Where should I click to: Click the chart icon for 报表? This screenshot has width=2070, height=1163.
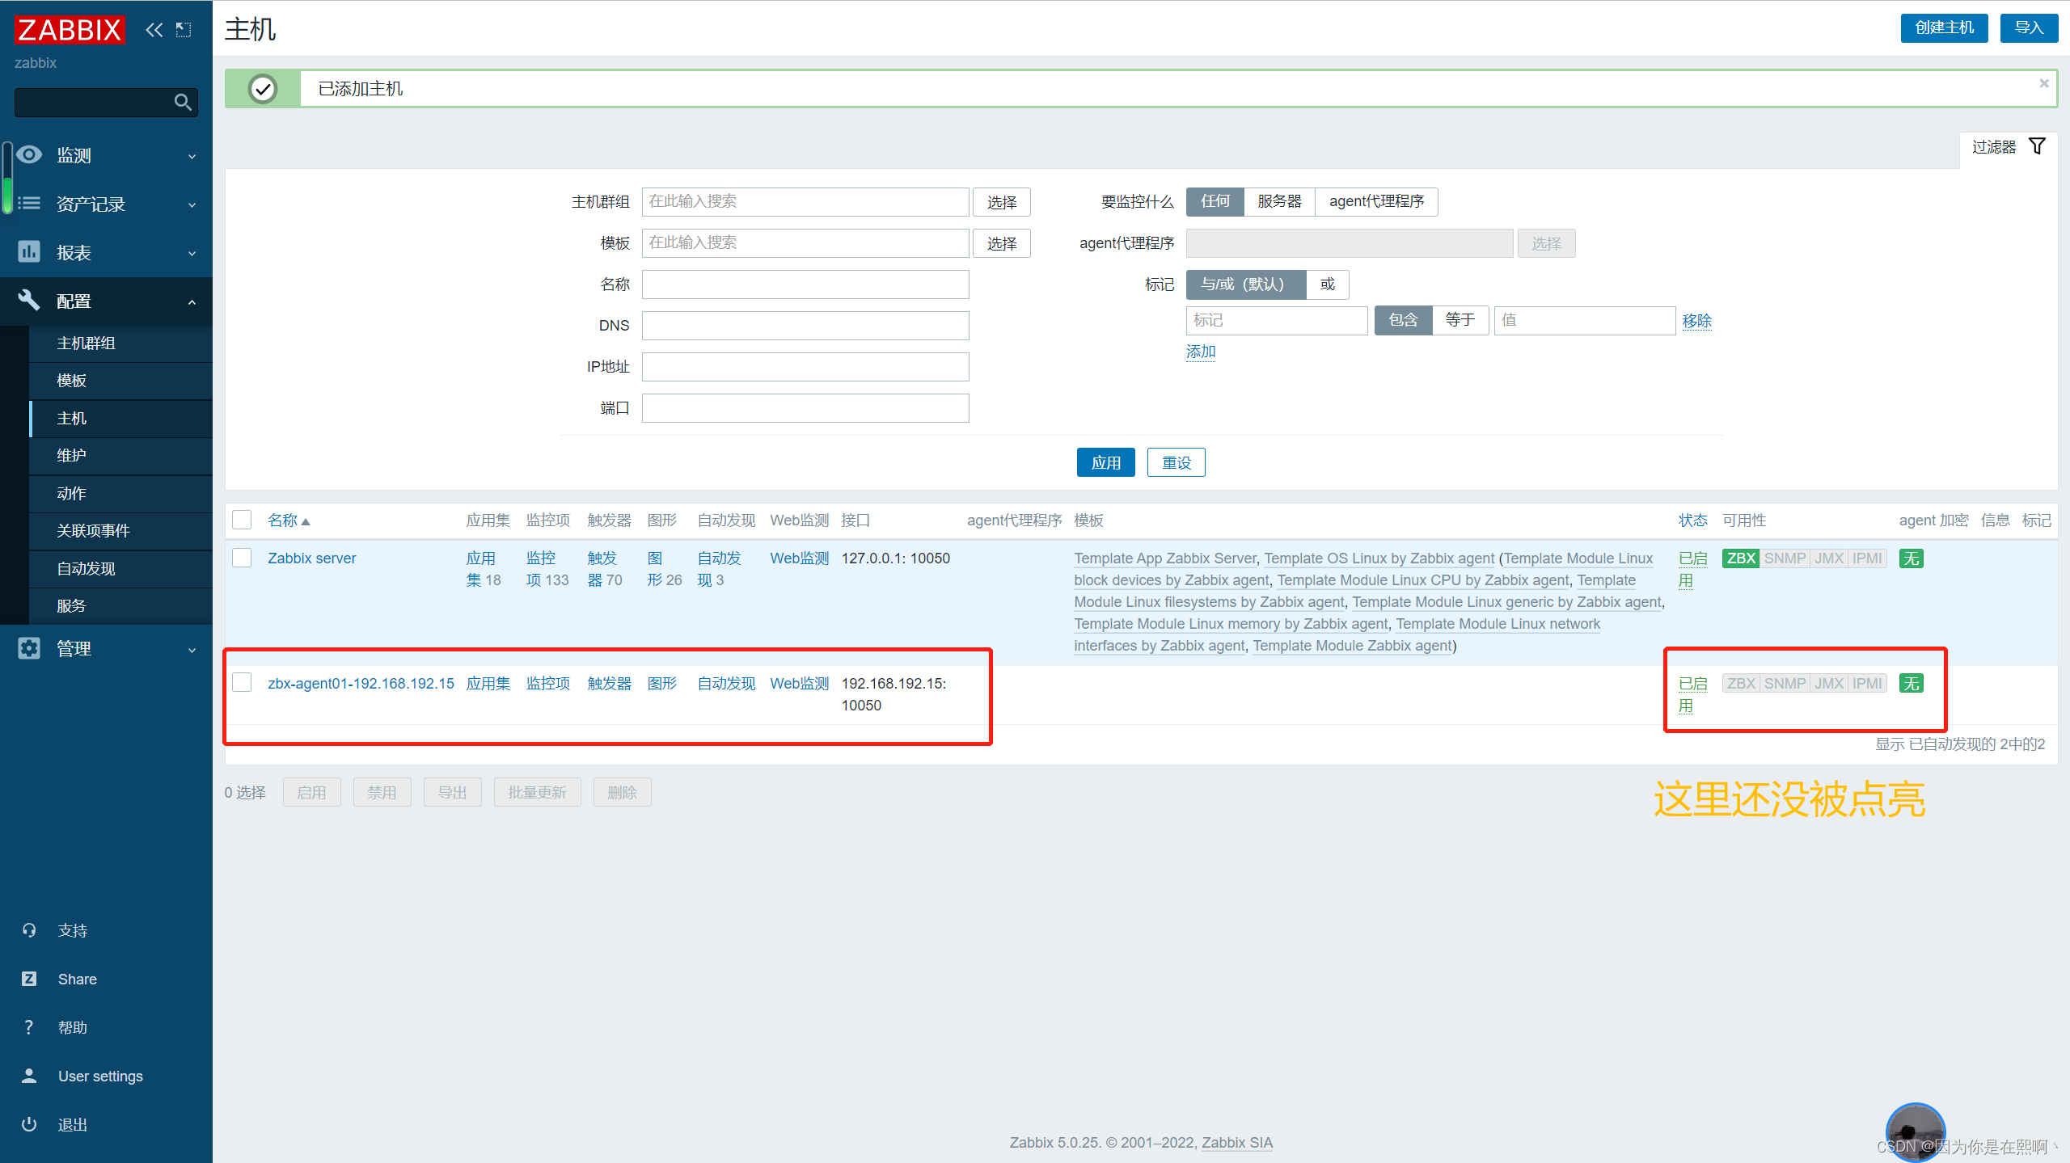click(x=29, y=252)
